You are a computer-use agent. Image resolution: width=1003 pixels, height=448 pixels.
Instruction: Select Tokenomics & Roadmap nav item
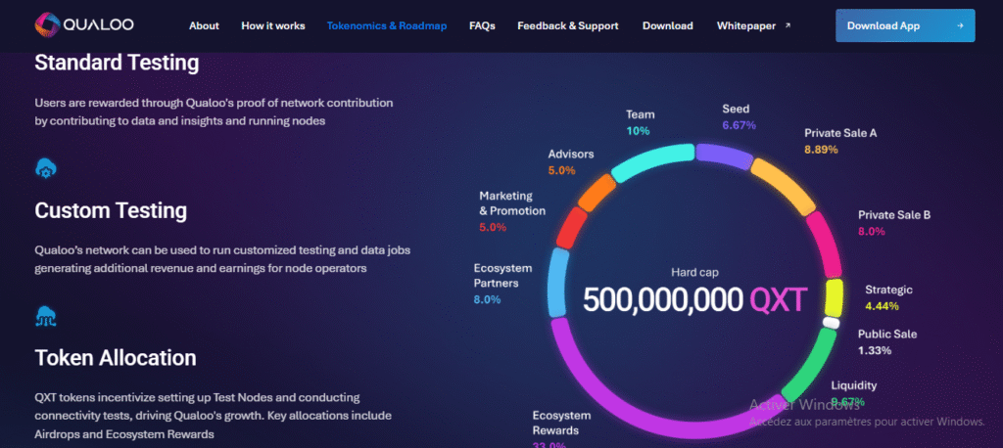pos(386,25)
